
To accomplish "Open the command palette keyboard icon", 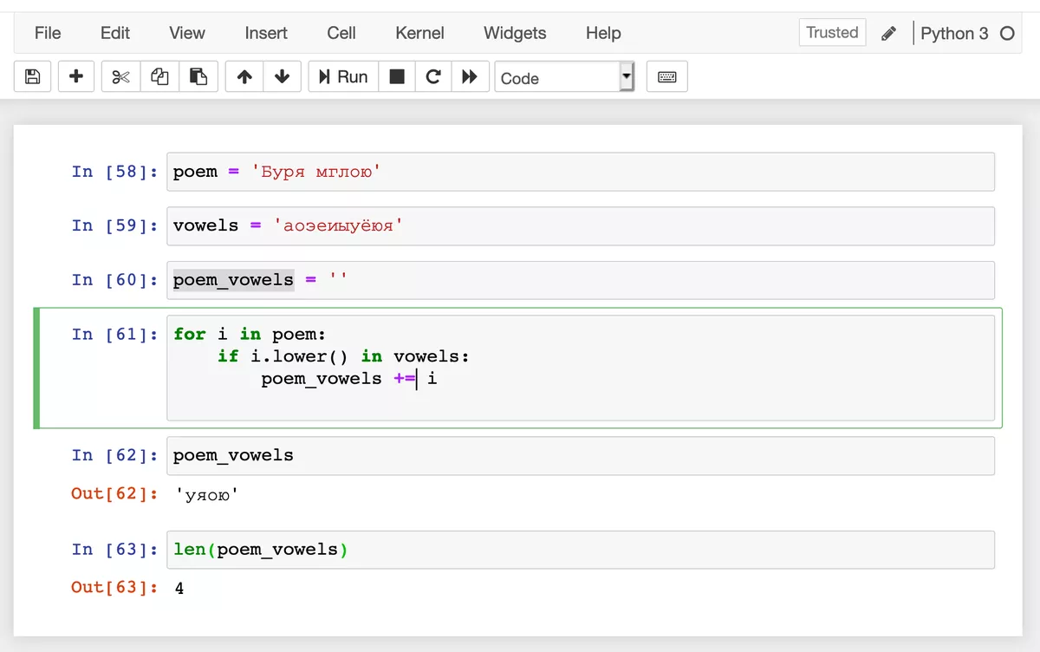I will pos(666,76).
